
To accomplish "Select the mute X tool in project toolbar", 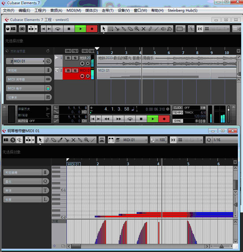I will coord(143,29).
